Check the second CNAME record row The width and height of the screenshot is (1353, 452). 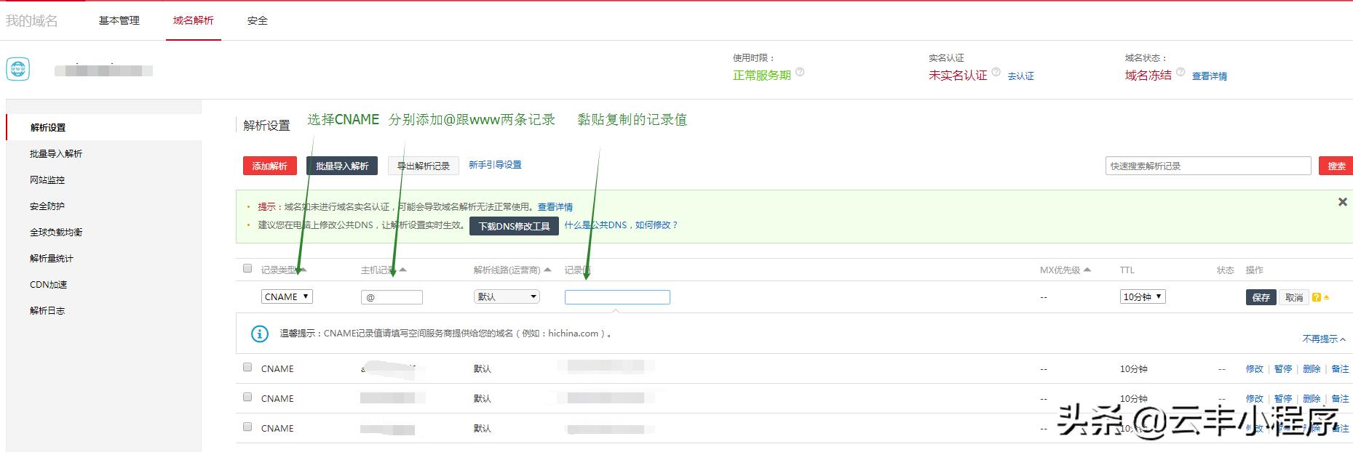click(x=247, y=397)
